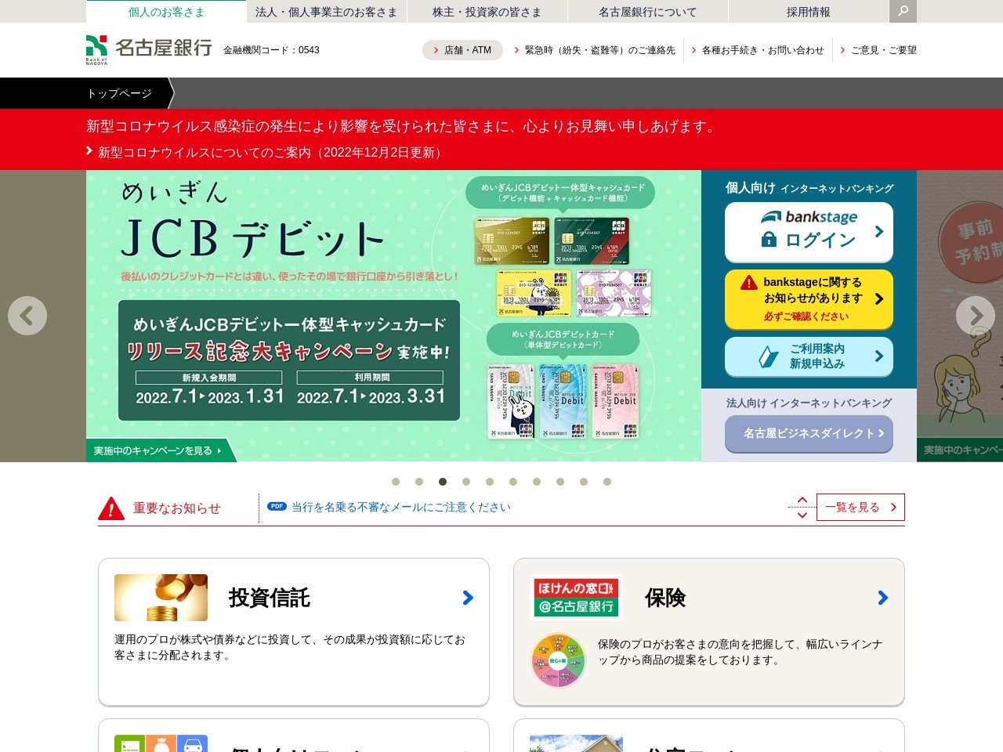Click the Bank of Nagoya logo
The width and height of the screenshot is (1003, 752).
click(149, 49)
